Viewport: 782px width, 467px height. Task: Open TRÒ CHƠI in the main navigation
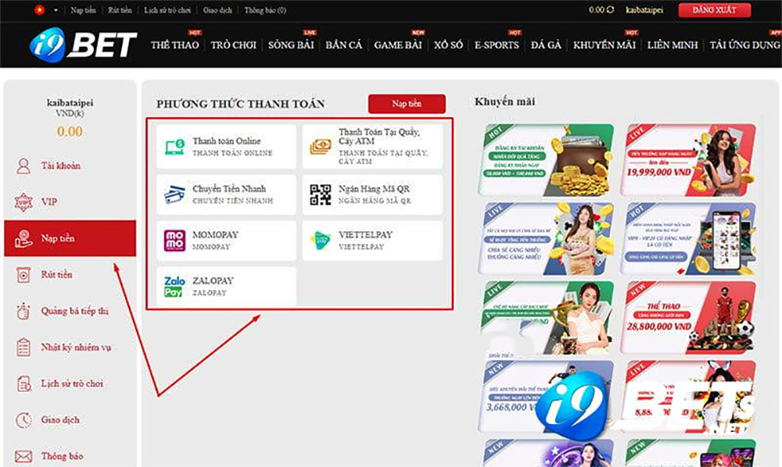233,45
